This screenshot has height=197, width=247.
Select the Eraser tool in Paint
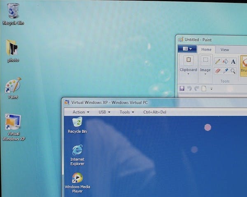click(x=217, y=71)
